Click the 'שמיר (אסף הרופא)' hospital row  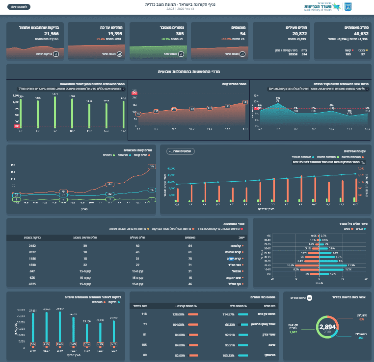(204, 324)
